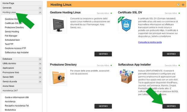Image resolution: width=187 pixels, height=112 pixels.
Task: Open Gestione Accessi FTP in sidebar
Action: pos(15,48)
